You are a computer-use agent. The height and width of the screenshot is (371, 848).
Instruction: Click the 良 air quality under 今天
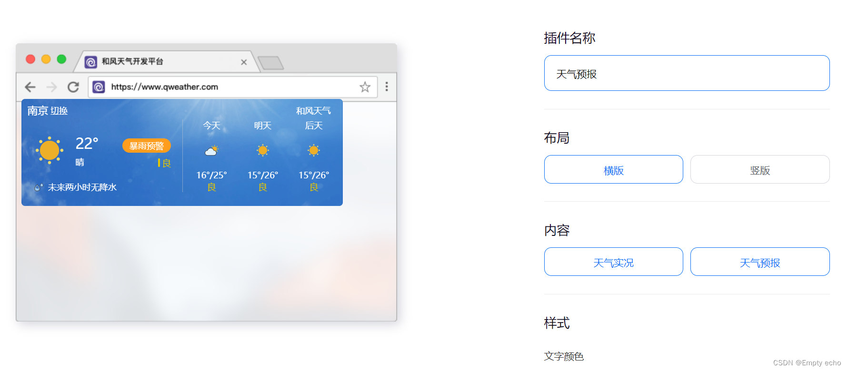click(211, 187)
